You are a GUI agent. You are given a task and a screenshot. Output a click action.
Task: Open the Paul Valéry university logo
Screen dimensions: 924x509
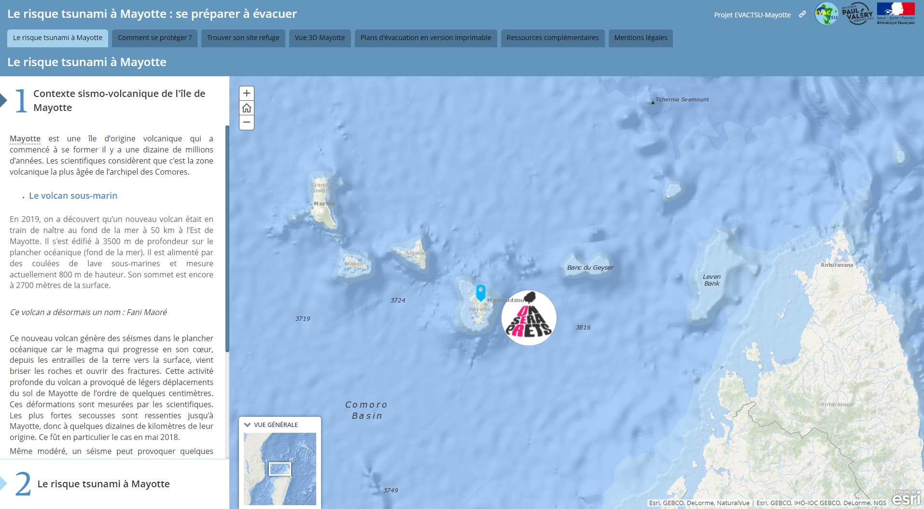857,14
